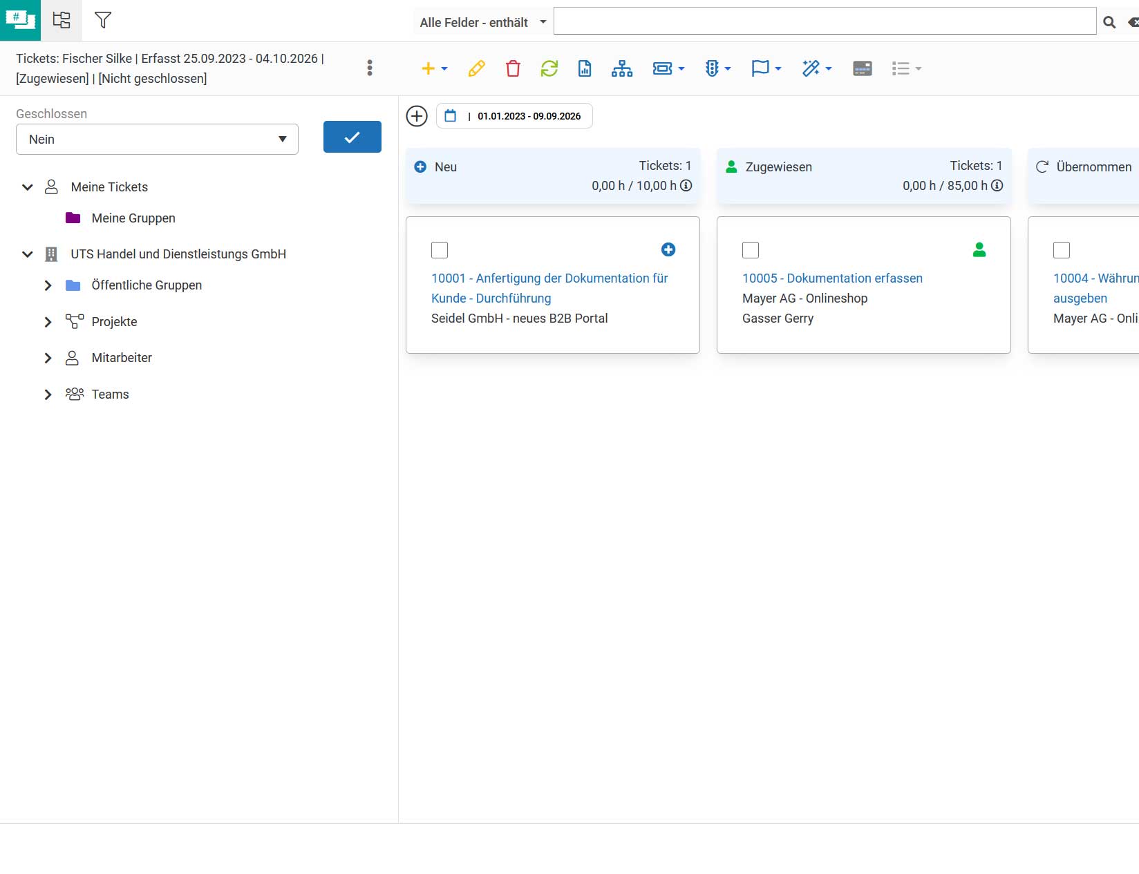Viewport: 1139px width, 874px height.
Task: Open the list view dropdown icon
Action: (x=906, y=68)
